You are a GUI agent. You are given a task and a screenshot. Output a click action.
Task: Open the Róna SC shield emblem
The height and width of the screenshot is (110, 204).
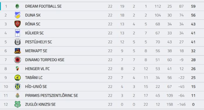(x=17, y=24)
